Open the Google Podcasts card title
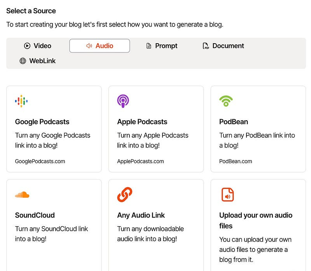Image resolution: width=311 pixels, height=271 pixels. click(42, 122)
